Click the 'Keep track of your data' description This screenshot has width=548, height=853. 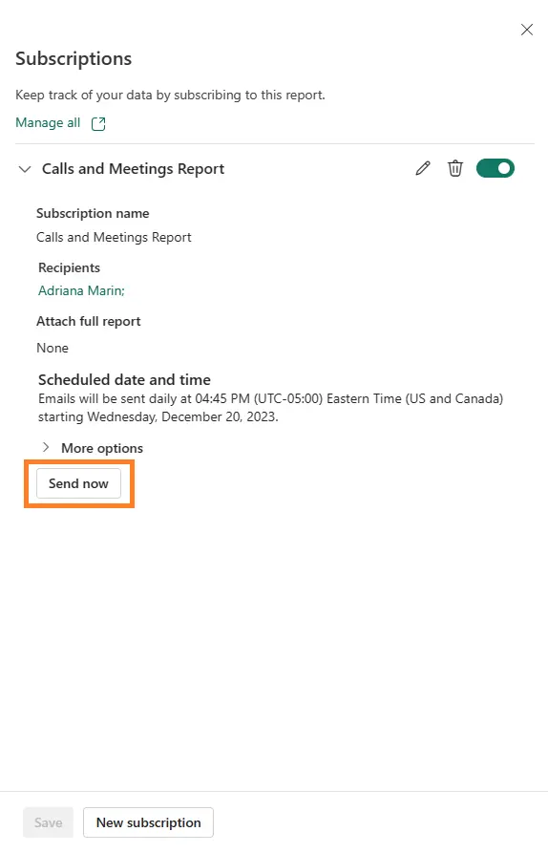click(170, 95)
